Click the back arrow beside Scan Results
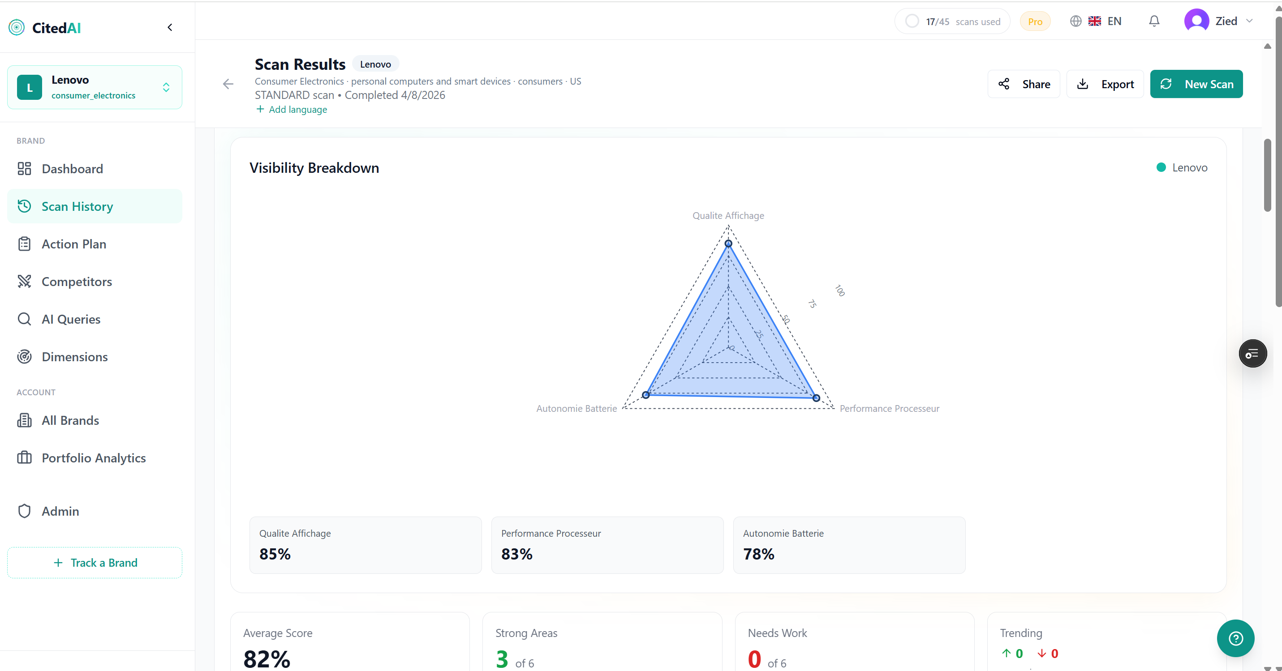Image resolution: width=1282 pixels, height=671 pixels. [x=228, y=84]
